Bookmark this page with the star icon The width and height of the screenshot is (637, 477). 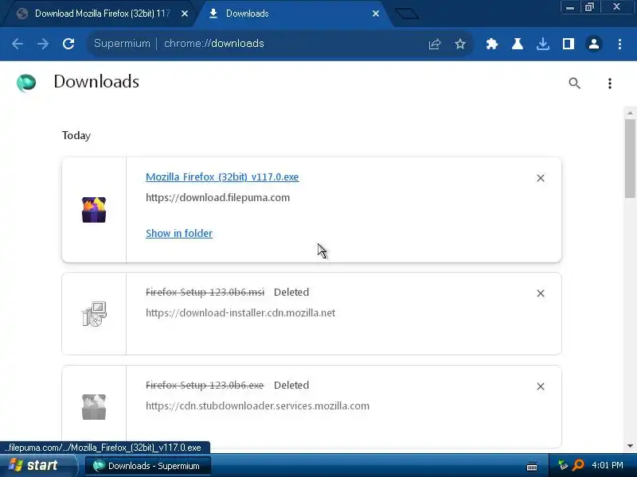(x=460, y=44)
